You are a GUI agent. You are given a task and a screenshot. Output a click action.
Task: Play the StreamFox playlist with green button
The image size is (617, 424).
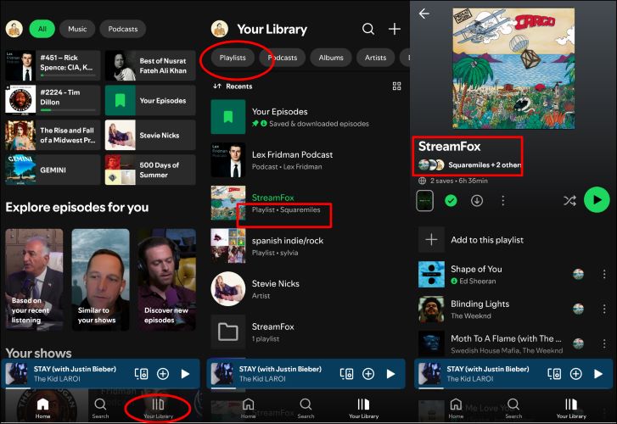tap(597, 200)
